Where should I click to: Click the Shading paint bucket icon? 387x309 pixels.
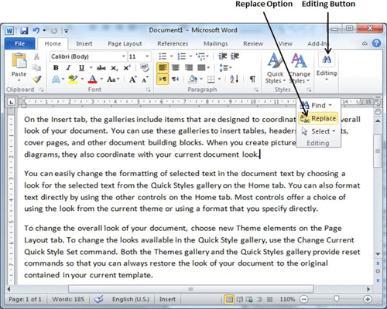pyautogui.click(x=193, y=79)
